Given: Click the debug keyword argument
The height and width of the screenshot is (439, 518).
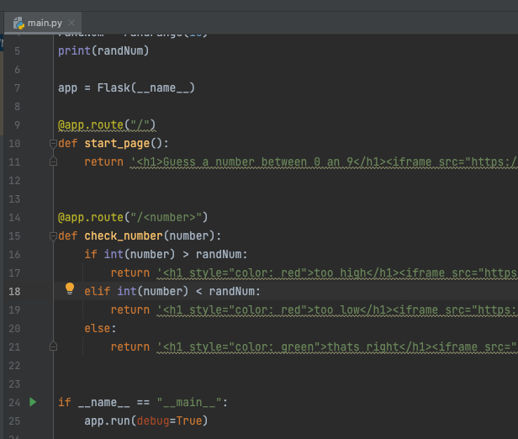Looking at the screenshot, I should tap(153, 420).
